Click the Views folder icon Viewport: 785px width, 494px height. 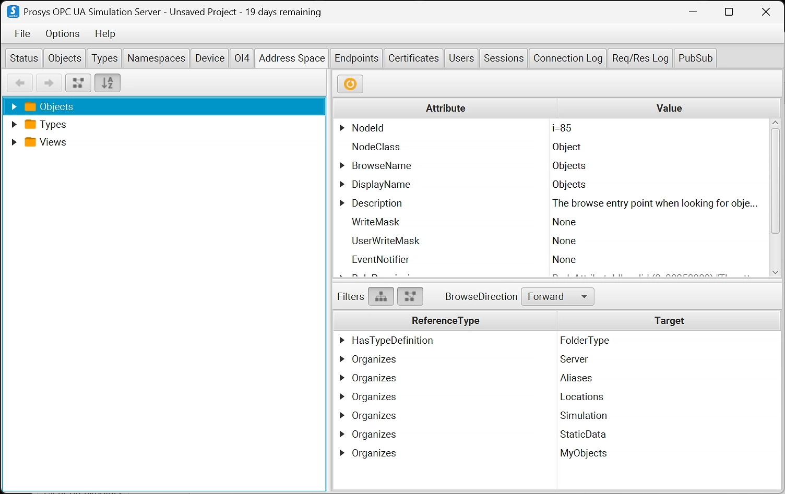tap(30, 142)
